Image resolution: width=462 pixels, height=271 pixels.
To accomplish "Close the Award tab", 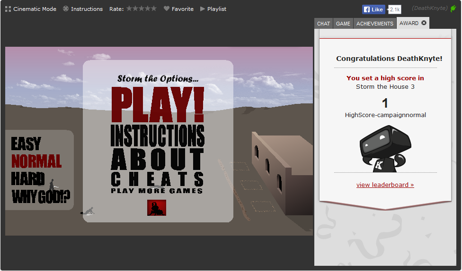I will (424, 23).
